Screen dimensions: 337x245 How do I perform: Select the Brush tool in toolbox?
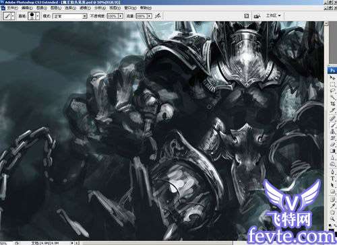click(x=332, y=125)
